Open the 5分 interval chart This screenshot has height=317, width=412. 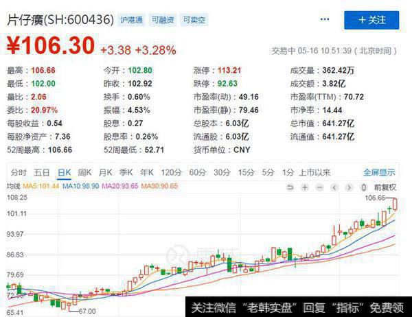268,172
